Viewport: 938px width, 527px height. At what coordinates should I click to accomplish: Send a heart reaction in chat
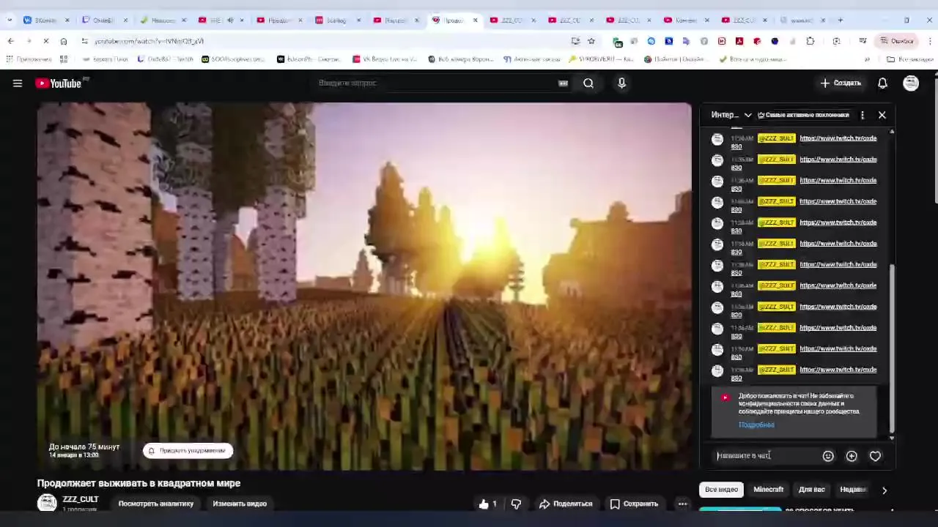(x=875, y=456)
